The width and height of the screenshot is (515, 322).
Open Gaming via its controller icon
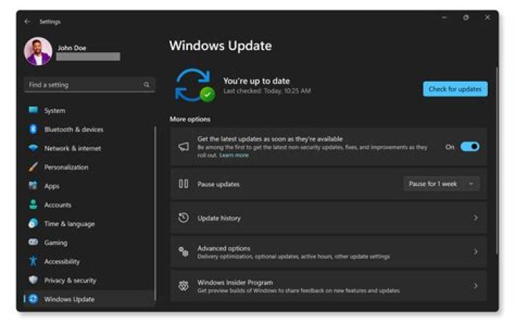pos(33,243)
